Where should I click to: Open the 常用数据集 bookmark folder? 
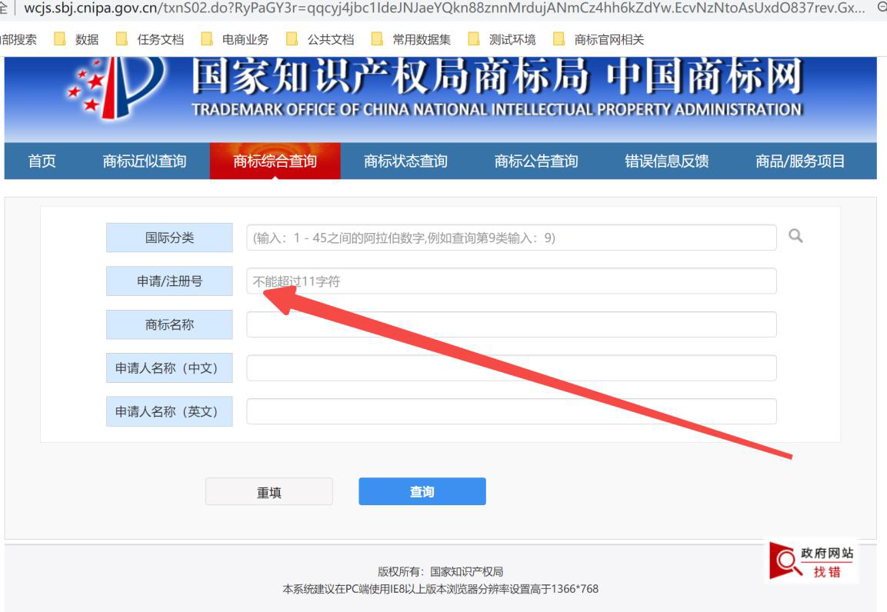(x=412, y=39)
